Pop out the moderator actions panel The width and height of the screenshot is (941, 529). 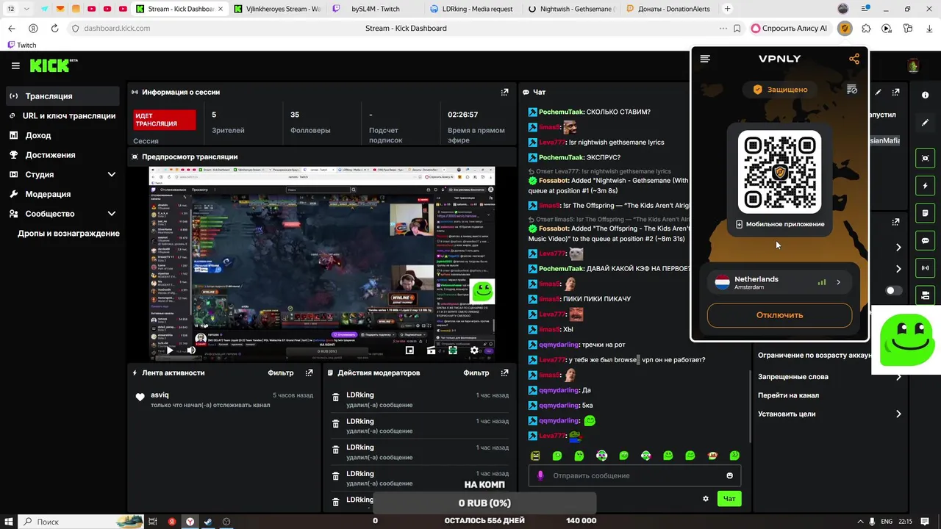tap(504, 373)
